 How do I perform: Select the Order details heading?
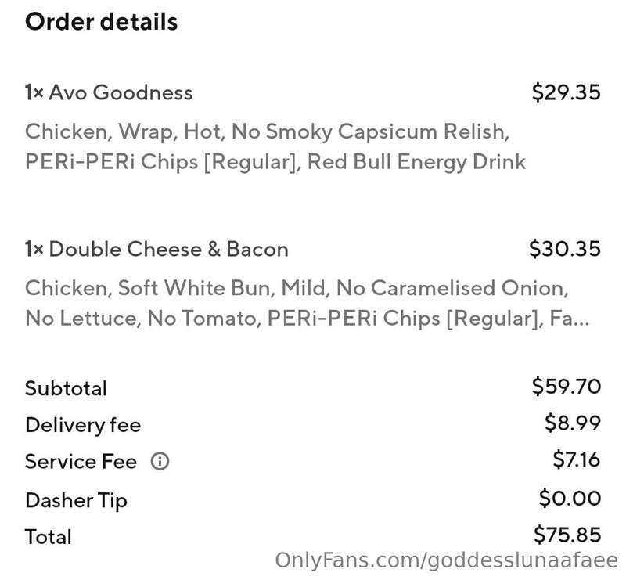(102, 22)
